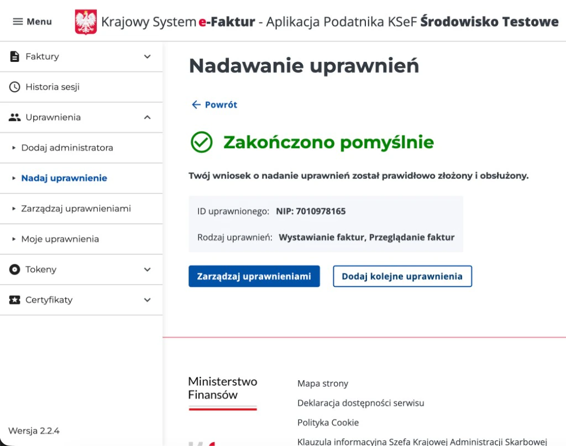The width and height of the screenshot is (566, 446).
Task: Open Deklaracja dostępności serwisu link
Action: (360, 403)
